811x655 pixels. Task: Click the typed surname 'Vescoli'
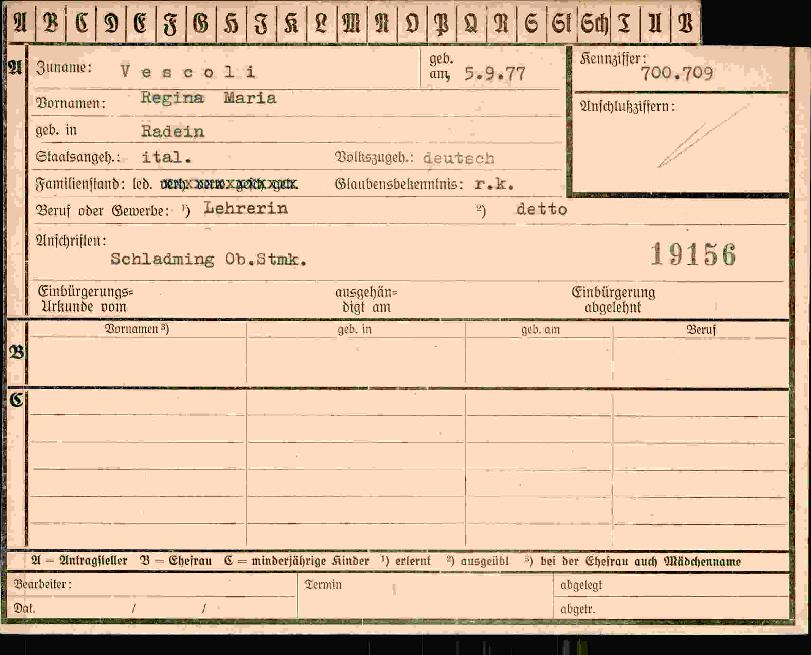point(188,71)
